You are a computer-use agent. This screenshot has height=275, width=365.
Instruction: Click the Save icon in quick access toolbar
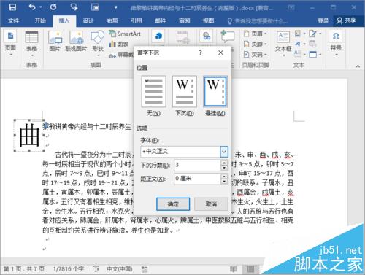(x=12, y=7)
